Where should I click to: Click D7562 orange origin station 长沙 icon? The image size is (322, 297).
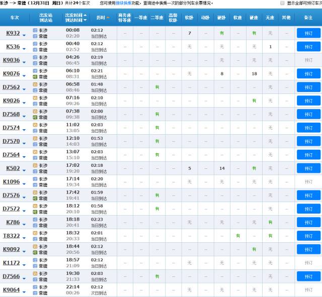35,84
